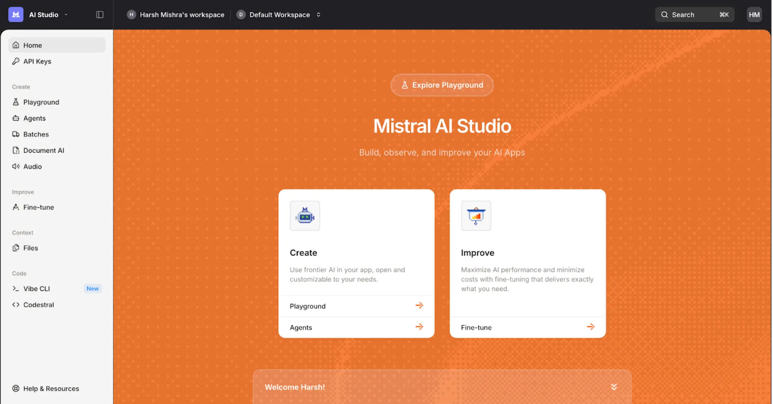The image size is (773, 404).
Task: Click the Search field in top bar
Action: coord(694,14)
